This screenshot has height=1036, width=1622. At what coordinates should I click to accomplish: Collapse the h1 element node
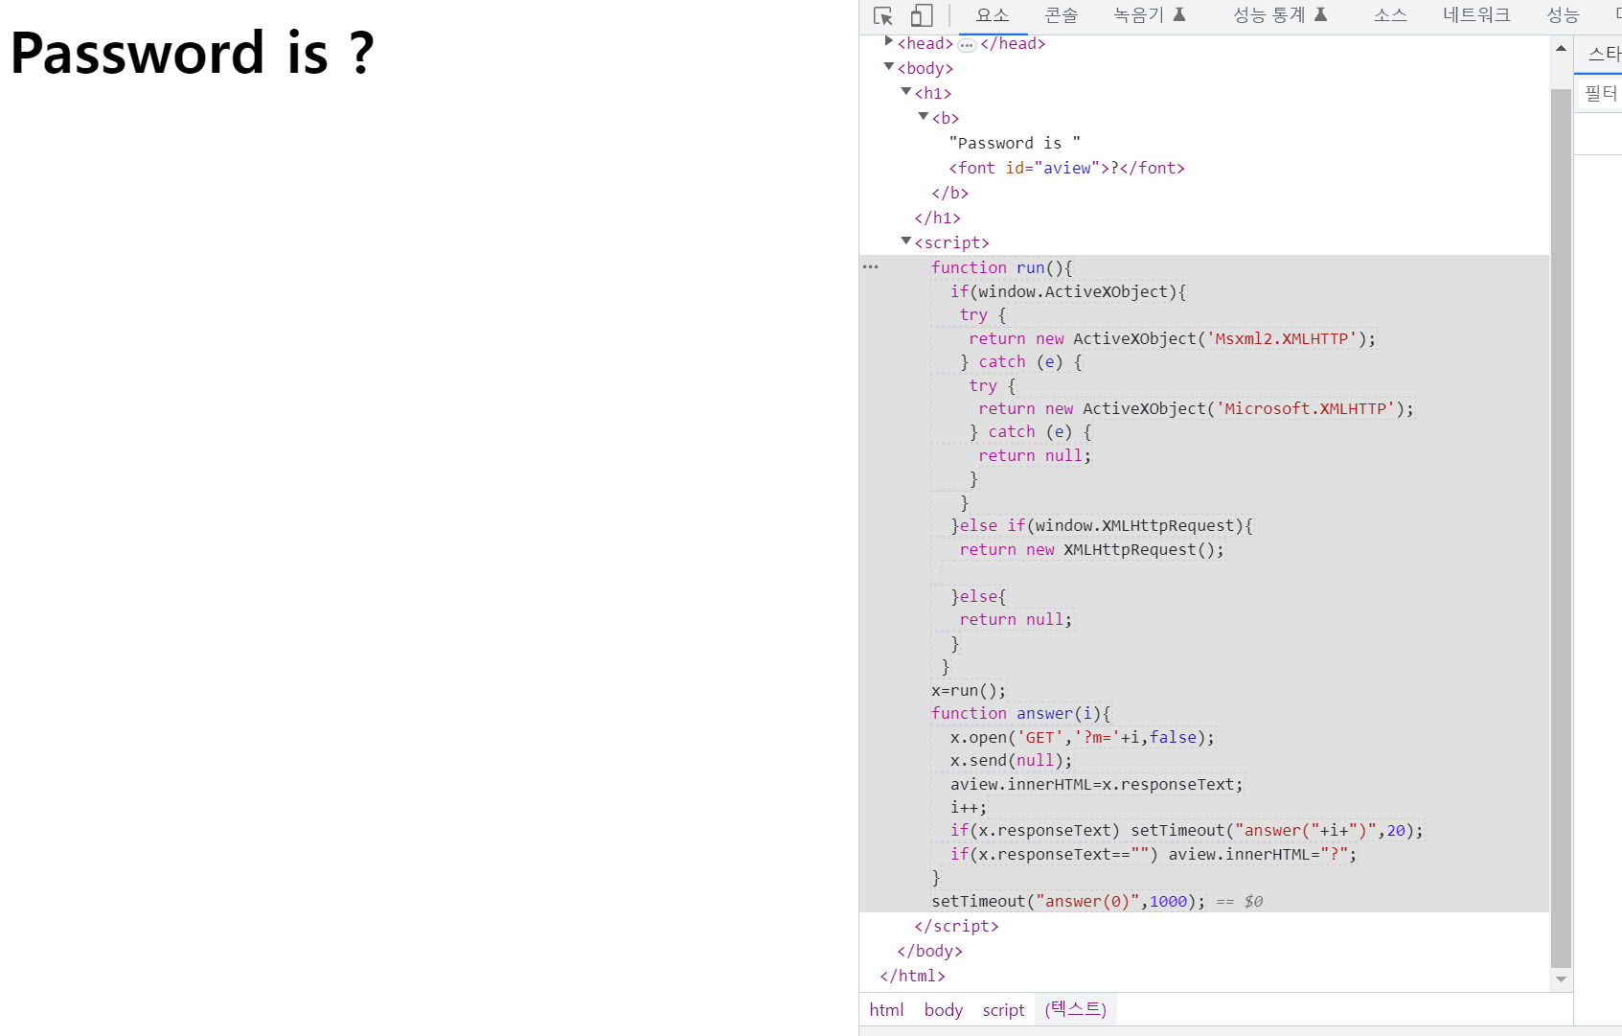click(x=905, y=91)
